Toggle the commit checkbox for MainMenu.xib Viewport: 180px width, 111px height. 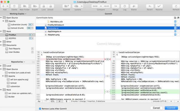pyautogui.click(x=179, y=22)
